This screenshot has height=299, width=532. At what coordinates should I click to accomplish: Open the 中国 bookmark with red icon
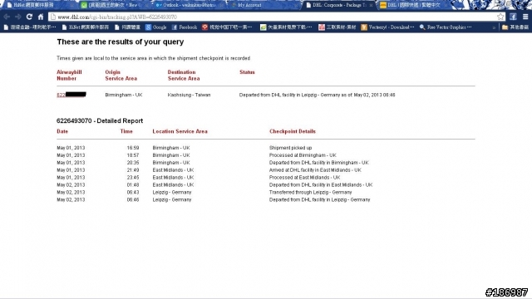(227, 27)
